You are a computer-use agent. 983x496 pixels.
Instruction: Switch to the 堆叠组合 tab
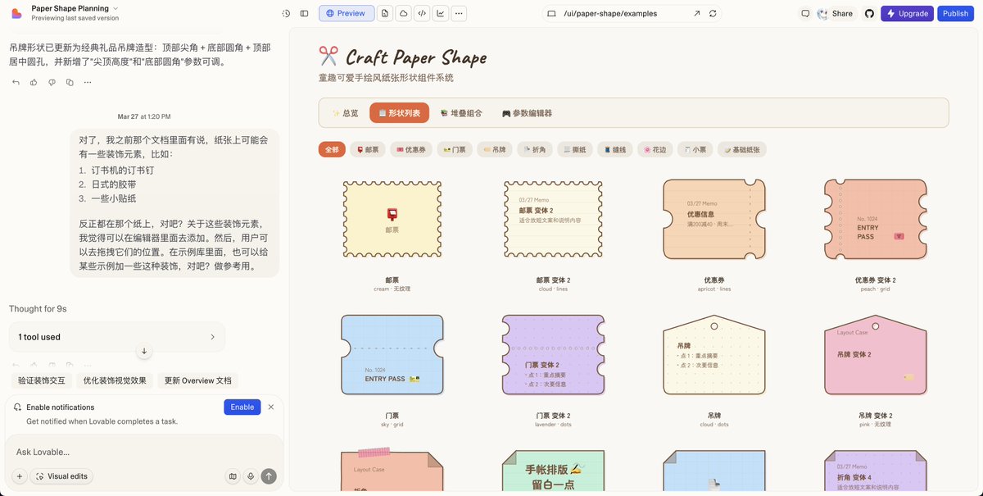coord(461,113)
